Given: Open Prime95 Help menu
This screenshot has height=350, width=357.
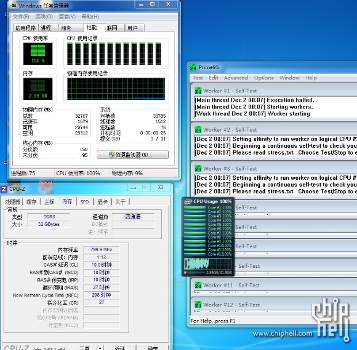Looking at the screenshot, I should coord(311,78).
